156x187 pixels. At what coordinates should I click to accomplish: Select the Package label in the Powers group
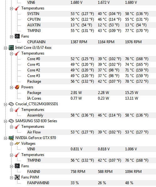pyautogui.click(x=34, y=93)
